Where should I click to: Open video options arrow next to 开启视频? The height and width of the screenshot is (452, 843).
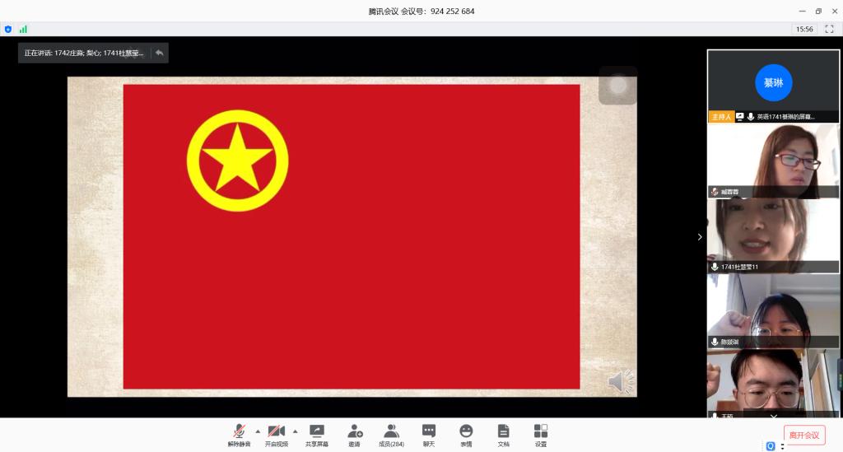[296, 431]
